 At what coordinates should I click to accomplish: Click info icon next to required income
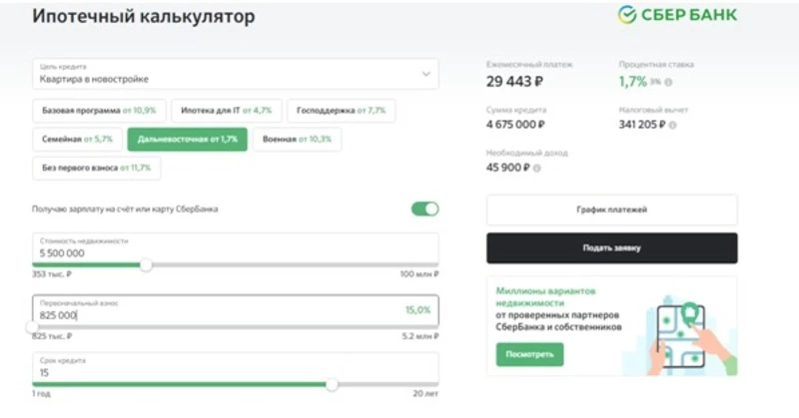pos(535,168)
